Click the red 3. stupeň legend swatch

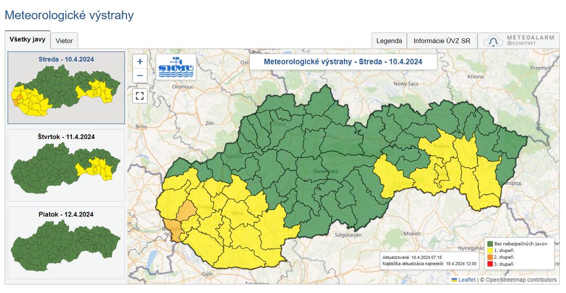(489, 265)
